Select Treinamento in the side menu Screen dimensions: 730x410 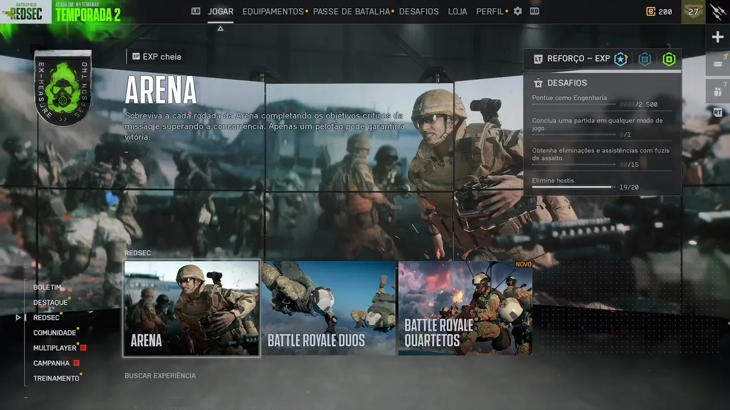point(56,378)
